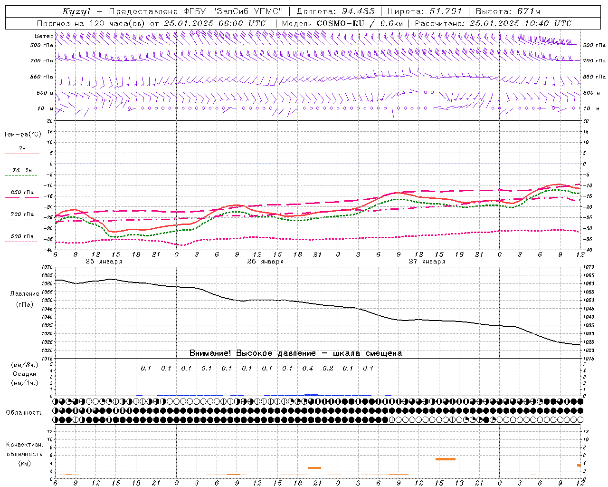The image size is (608, 487).
Task: Click the '26 января' date label
Action: click(x=265, y=262)
